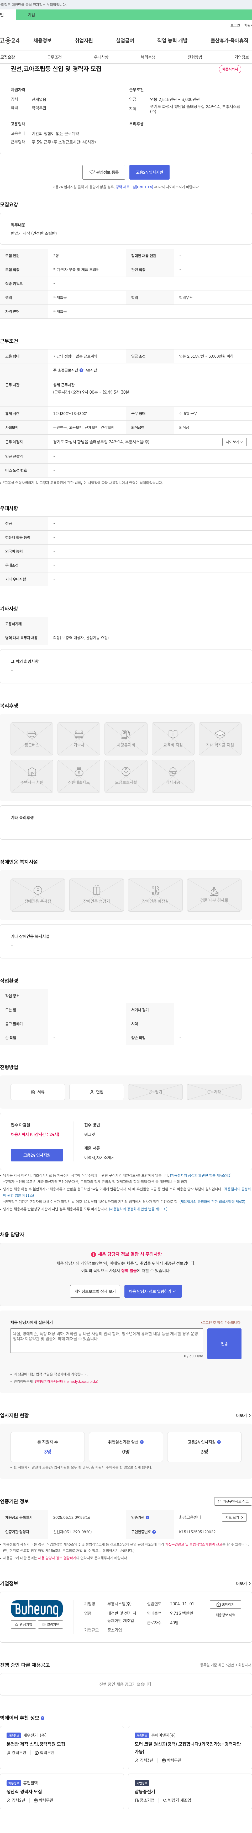Open the 지도 보기 dropdown in 근무조건

pyautogui.click(x=234, y=442)
